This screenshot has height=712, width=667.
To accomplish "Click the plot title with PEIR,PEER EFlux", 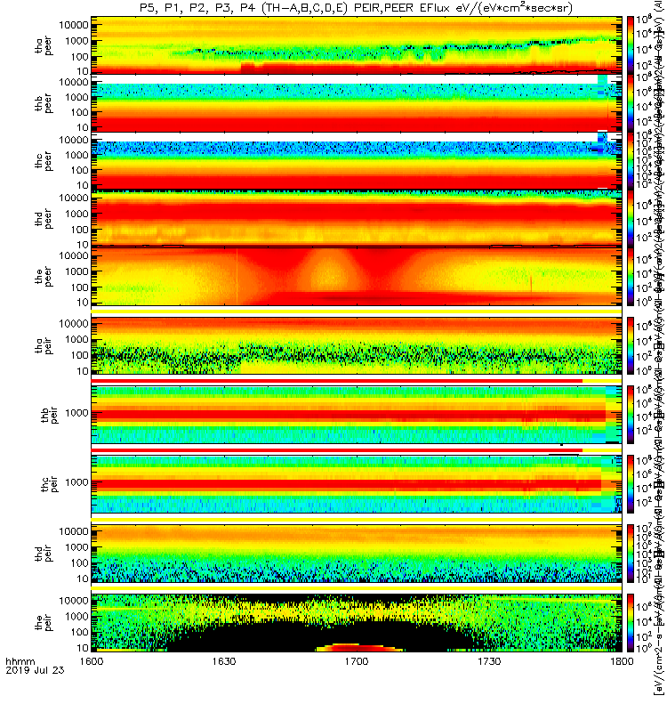I will [357, 8].
